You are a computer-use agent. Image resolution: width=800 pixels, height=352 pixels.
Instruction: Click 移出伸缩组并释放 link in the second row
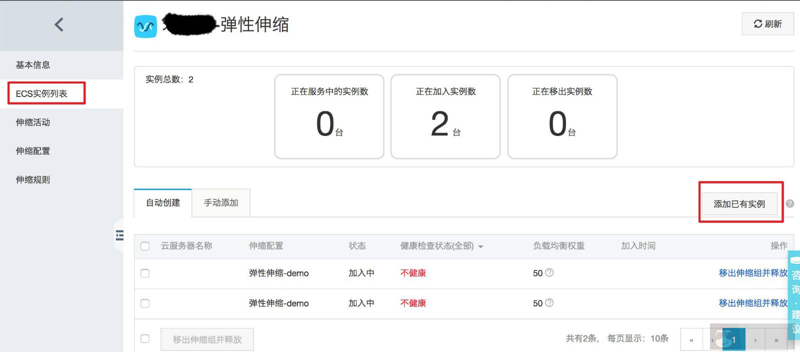click(753, 303)
